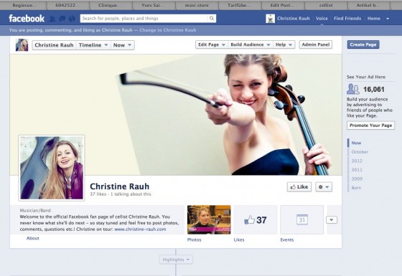402x276 pixels.
Task: Click 1 talking about this
Action: pyautogui.click(x=131, y=194)
